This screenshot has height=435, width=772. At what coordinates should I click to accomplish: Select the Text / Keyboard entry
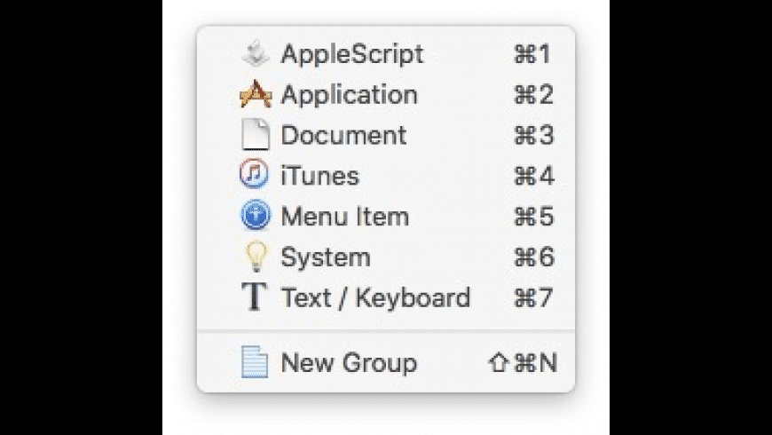[x=375, y=297]
